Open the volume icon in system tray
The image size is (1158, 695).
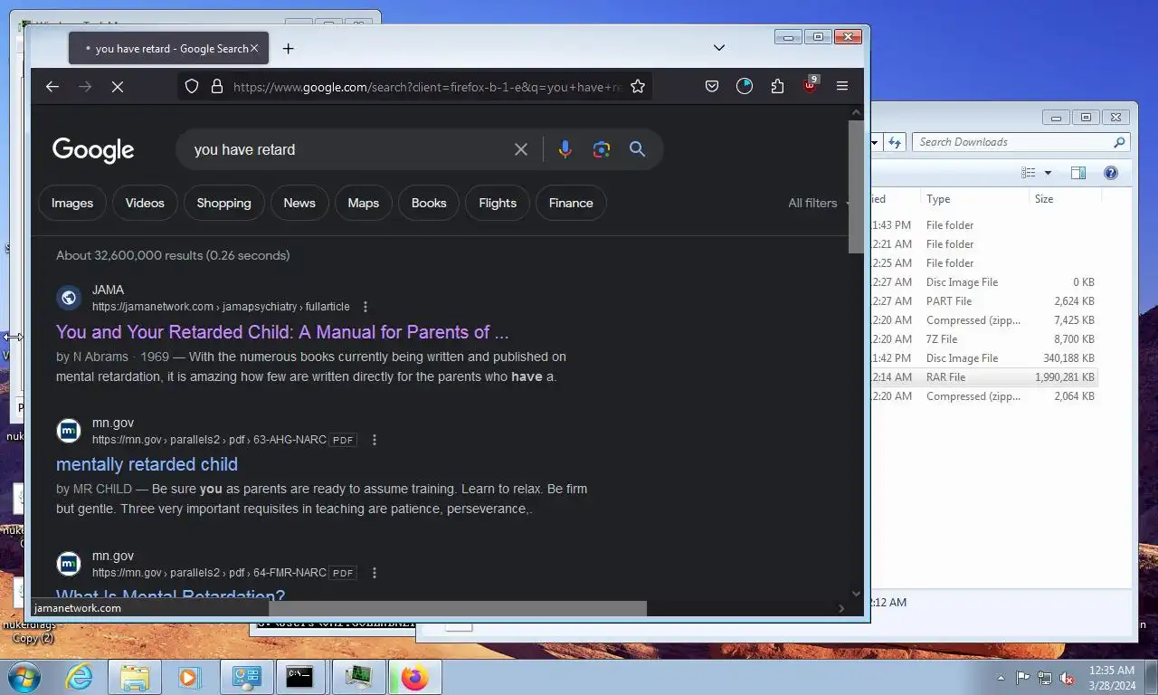click(1067, 678)
